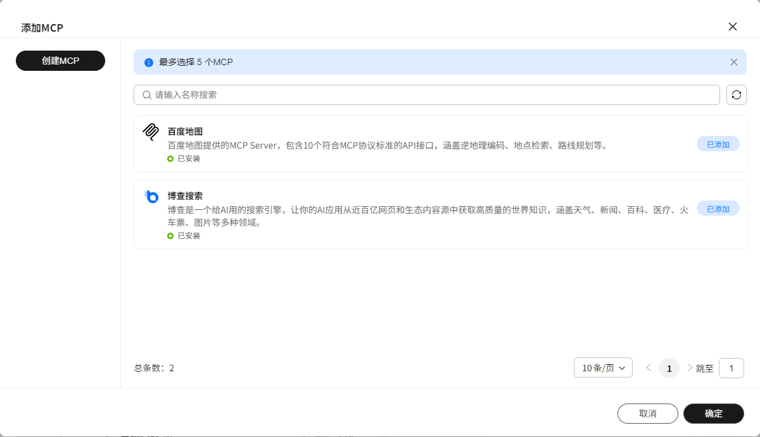Open the 10条/页 page size dropdown
Screen dimensions: 760x437
(603, 367)
